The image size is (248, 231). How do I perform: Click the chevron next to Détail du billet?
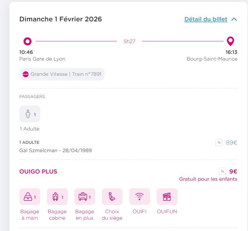click(234, 19)
